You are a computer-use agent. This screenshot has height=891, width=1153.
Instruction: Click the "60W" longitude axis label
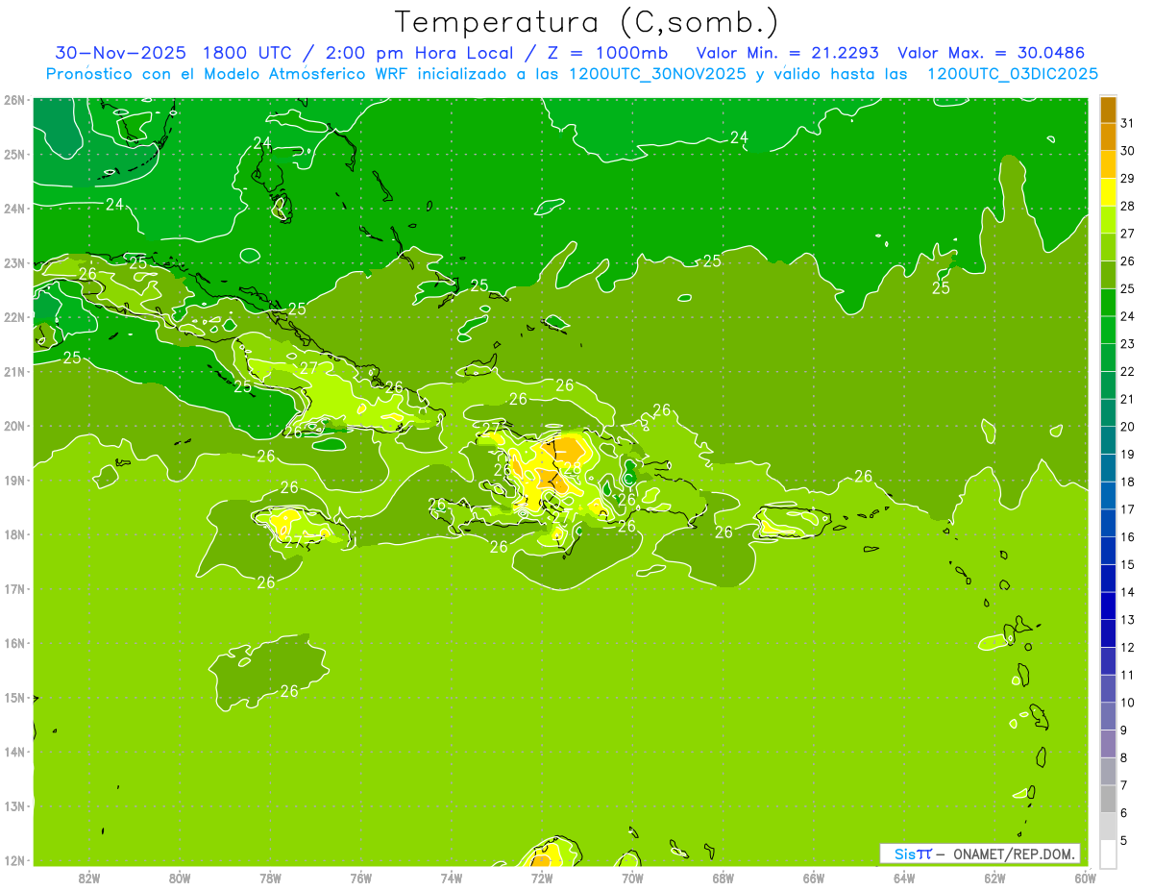[x=1086, y=878]
